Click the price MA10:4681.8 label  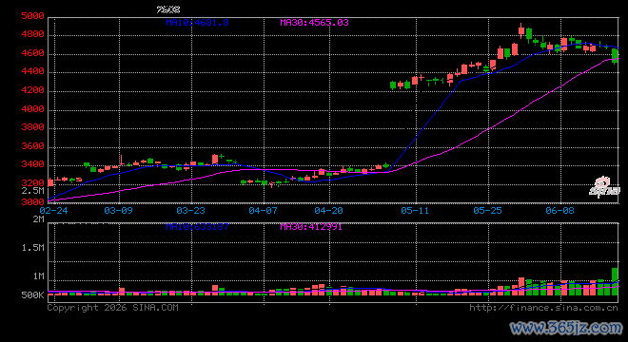click(198, 23)
